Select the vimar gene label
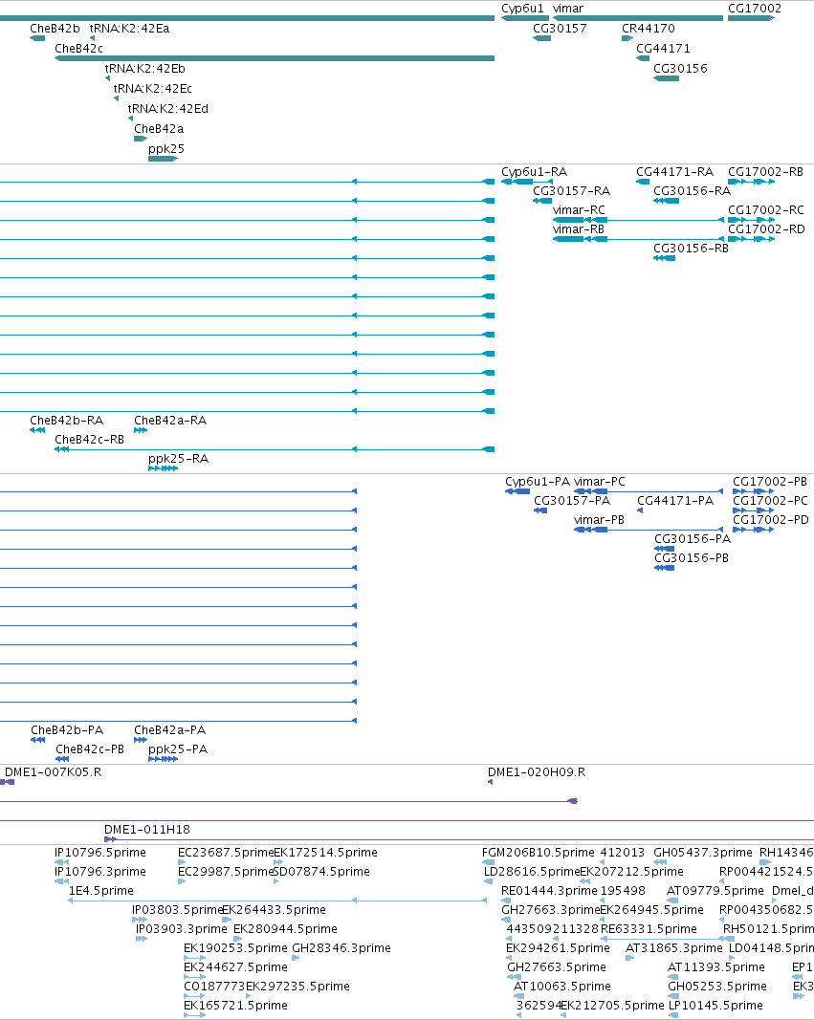814x1020 pixels. pyautogui.click(x=568, y=9)
